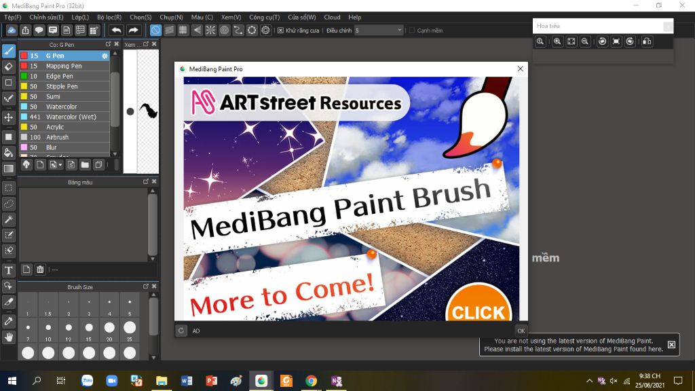Close the MediBang Paint Pro ad dialog
This screenshot has width=695, height=391.
click(x=521, y=69)
